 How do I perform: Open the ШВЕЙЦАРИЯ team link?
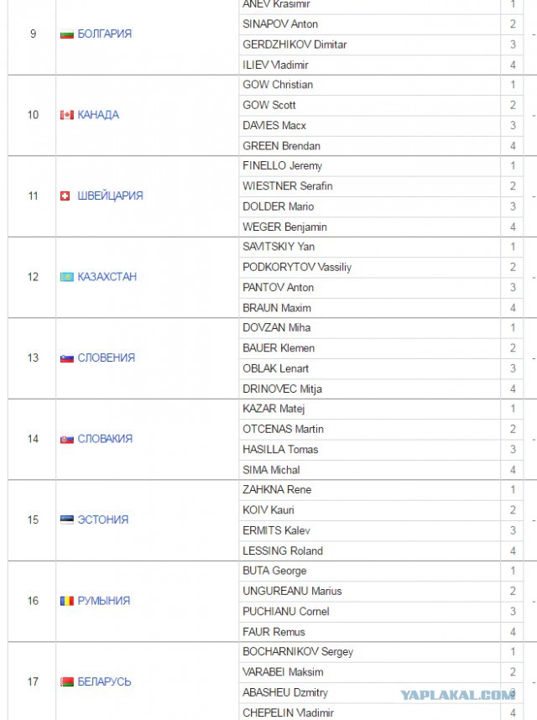[110, 196]
